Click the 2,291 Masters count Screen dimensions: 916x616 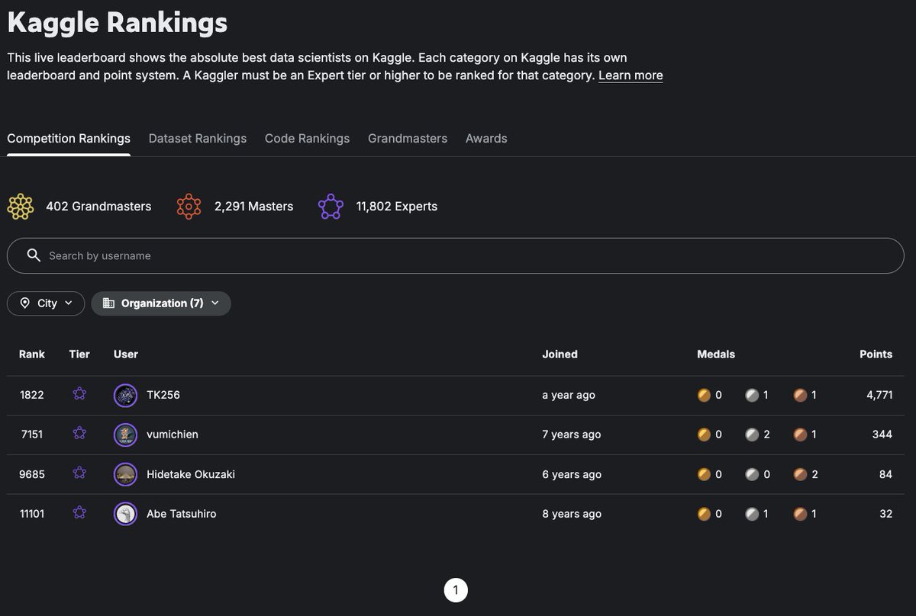pyautogui.click(x=254, y=207)
